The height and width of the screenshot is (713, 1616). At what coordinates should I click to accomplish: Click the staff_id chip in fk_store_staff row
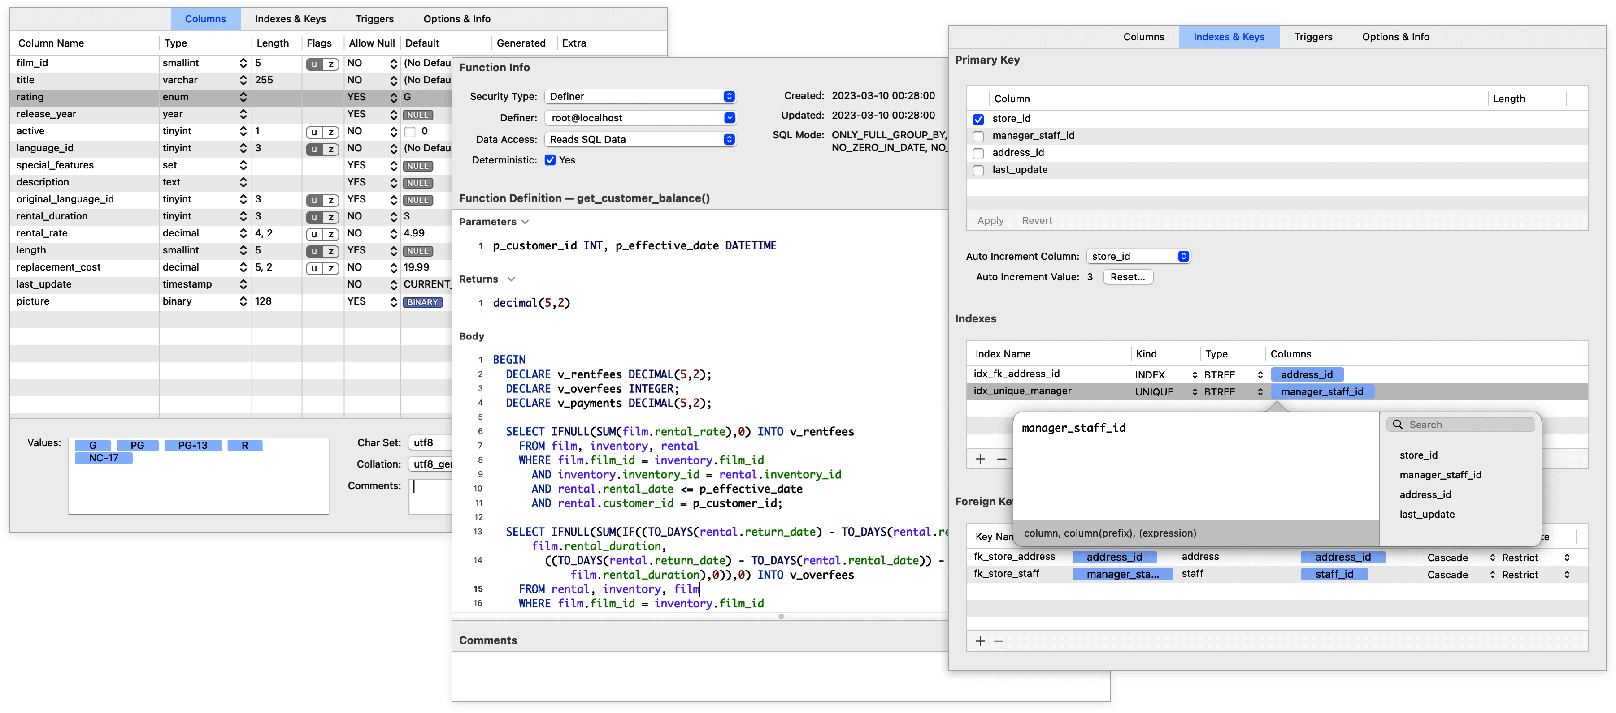(x=1334, y=574)
